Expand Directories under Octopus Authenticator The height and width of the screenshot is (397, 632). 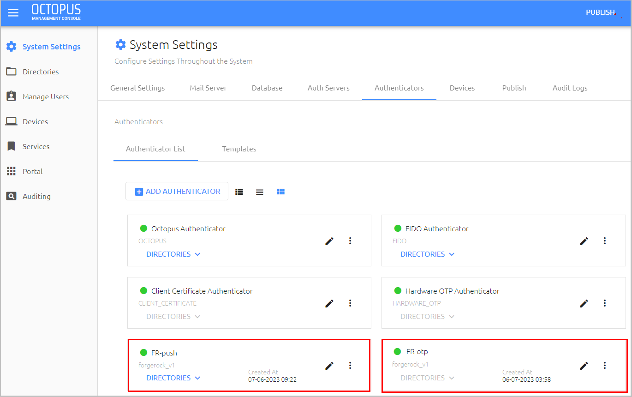click(173, 254)
